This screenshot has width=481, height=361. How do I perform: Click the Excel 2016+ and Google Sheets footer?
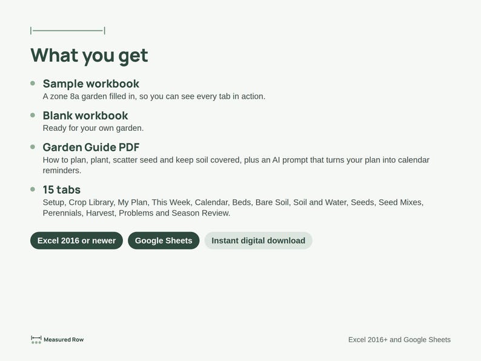pyautogui.click(x=399, y=340)
